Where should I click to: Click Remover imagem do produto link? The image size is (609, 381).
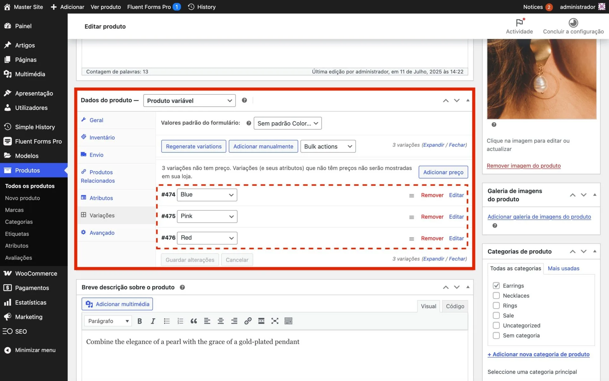click(523, 166)
